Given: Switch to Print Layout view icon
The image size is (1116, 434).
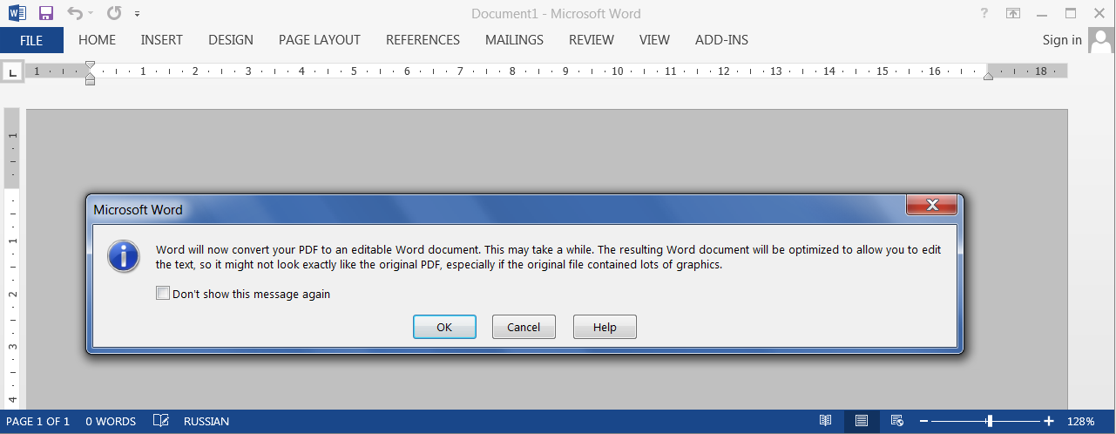Looking at the screenshot, I should click(862, 422).
